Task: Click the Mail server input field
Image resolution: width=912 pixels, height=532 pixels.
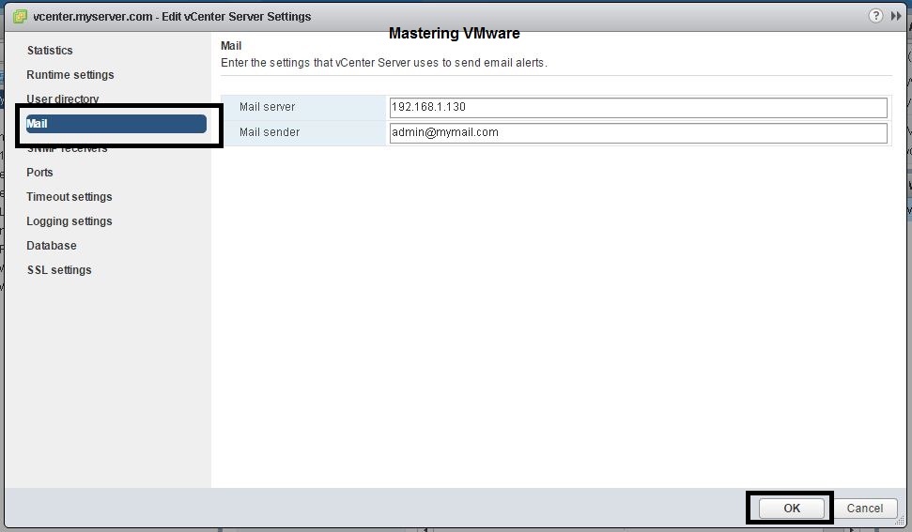Action: pyautogui.click(x=638, y=108)
